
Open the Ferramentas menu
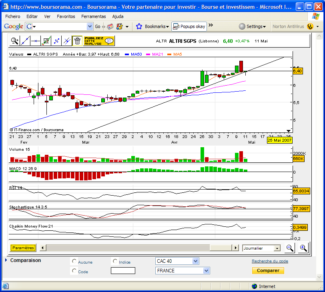(x=94, y=16)
